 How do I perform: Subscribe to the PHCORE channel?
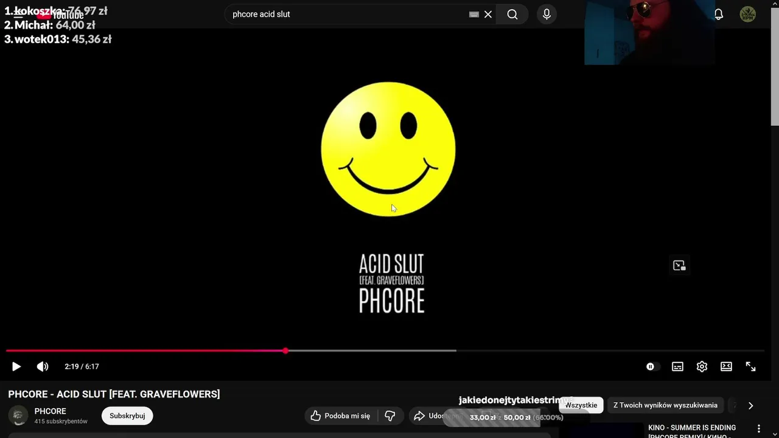pos(127,415)
